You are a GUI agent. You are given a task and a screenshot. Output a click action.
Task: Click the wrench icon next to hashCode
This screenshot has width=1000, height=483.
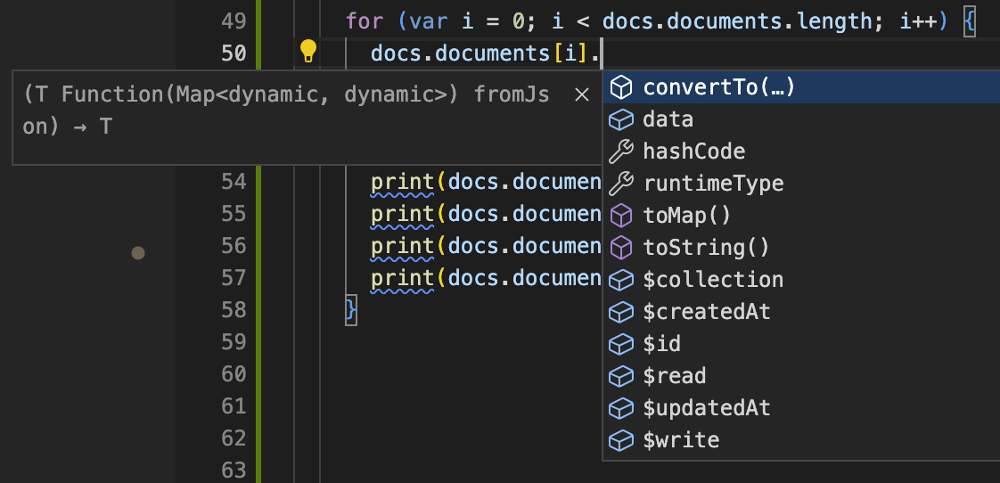[621, 151]
